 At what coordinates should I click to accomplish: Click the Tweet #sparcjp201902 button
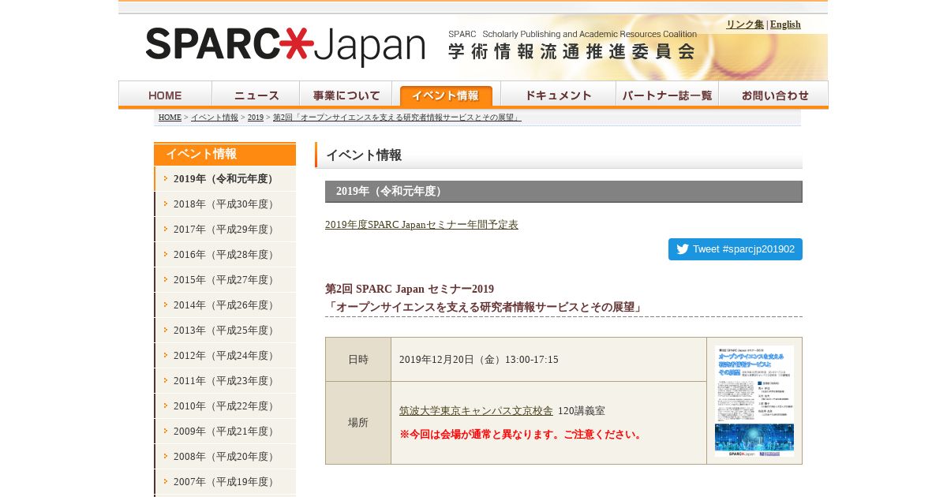pyautogui.click(x=736, y=249)
